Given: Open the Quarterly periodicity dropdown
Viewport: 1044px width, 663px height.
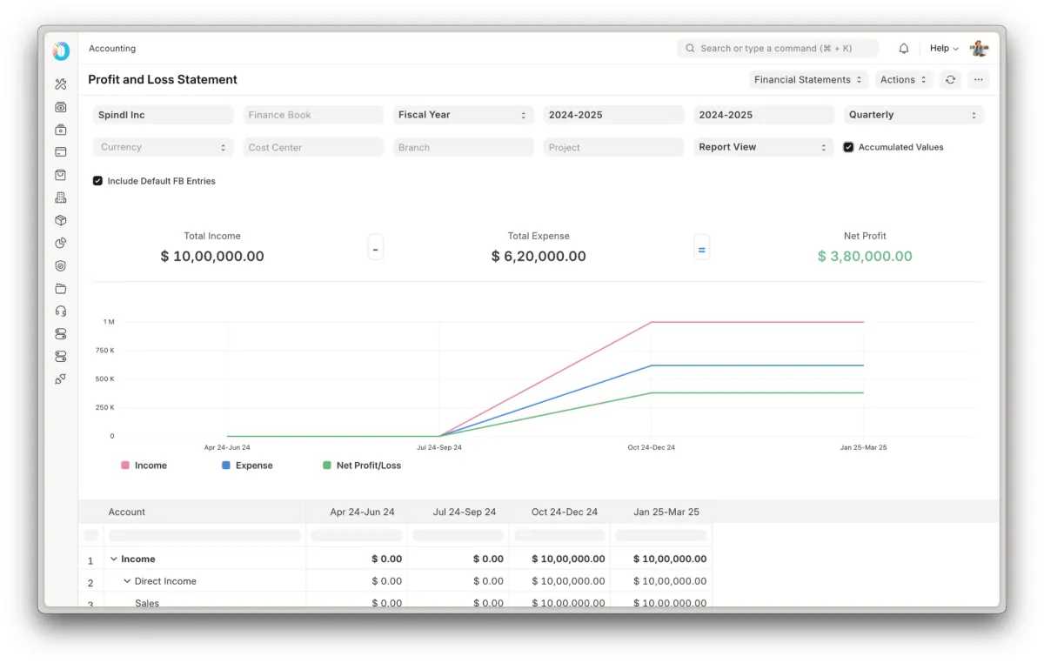Looking at the screenshot, I should [x=913, y=115].
